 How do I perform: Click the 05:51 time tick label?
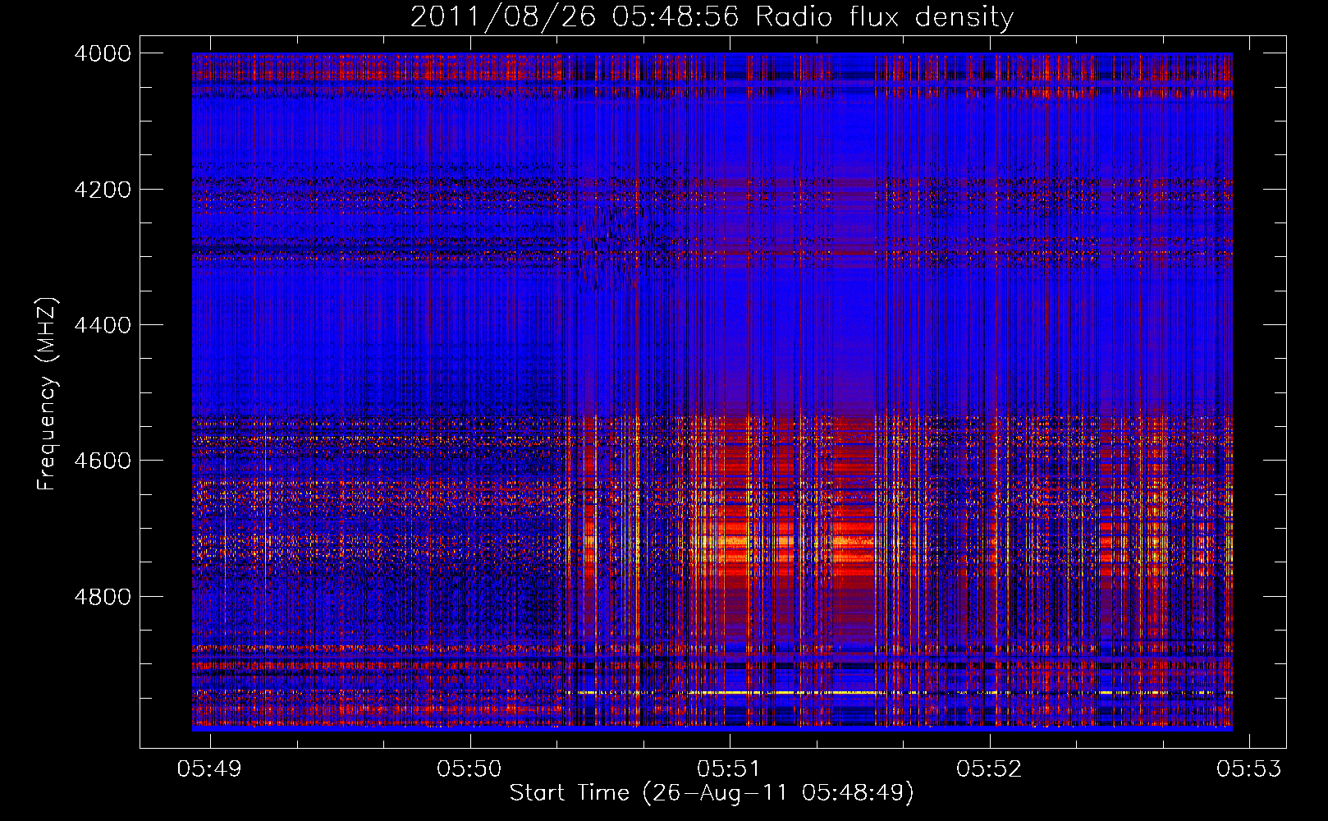[x=730, y=768]
